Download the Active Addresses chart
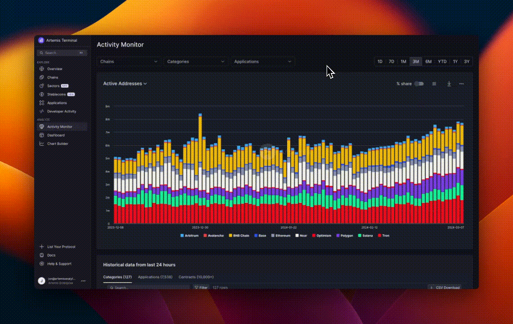The image size is (513, 324). 449,84
